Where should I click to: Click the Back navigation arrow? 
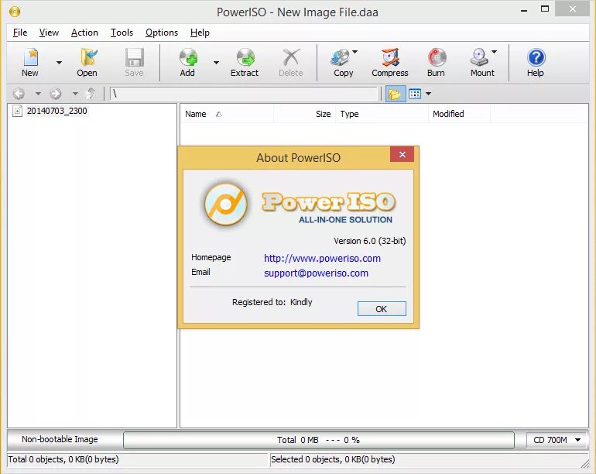point(19,93)
